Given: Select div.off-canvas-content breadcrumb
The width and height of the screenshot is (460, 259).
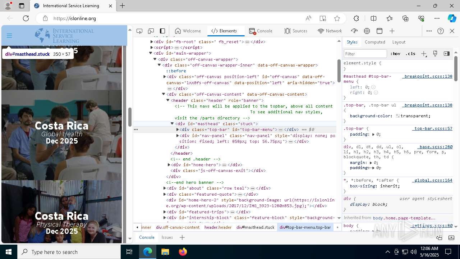Looking at the screenshot, I should (x=178, y=227).
